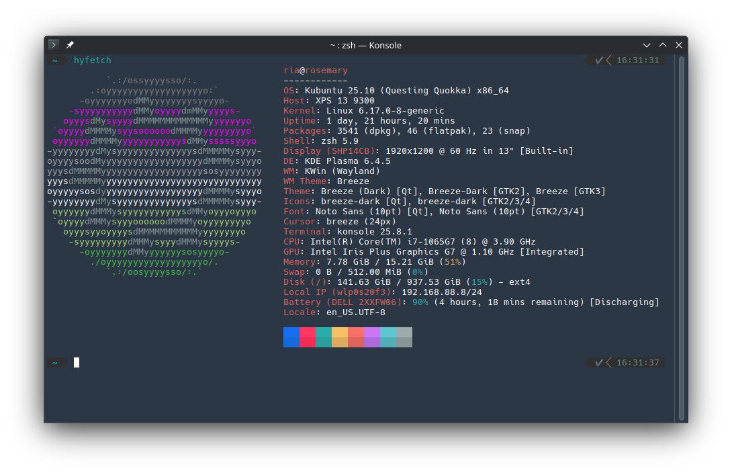This screenshot has width=732, height=475.
Task: Click the gray color block
Action: pyautogui.click(x=404, y=337)
